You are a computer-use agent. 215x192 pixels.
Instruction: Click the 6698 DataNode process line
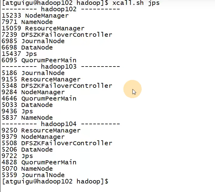[27, 47]
